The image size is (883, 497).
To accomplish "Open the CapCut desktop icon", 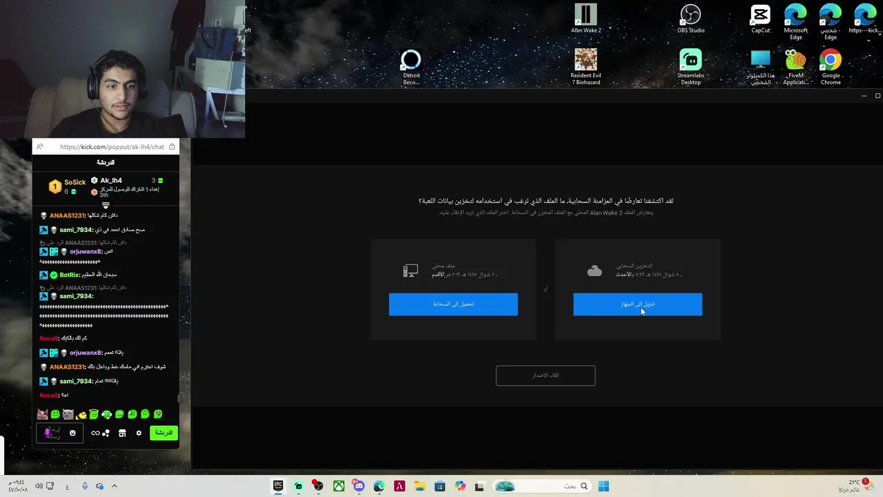I will tap(760, 19).
